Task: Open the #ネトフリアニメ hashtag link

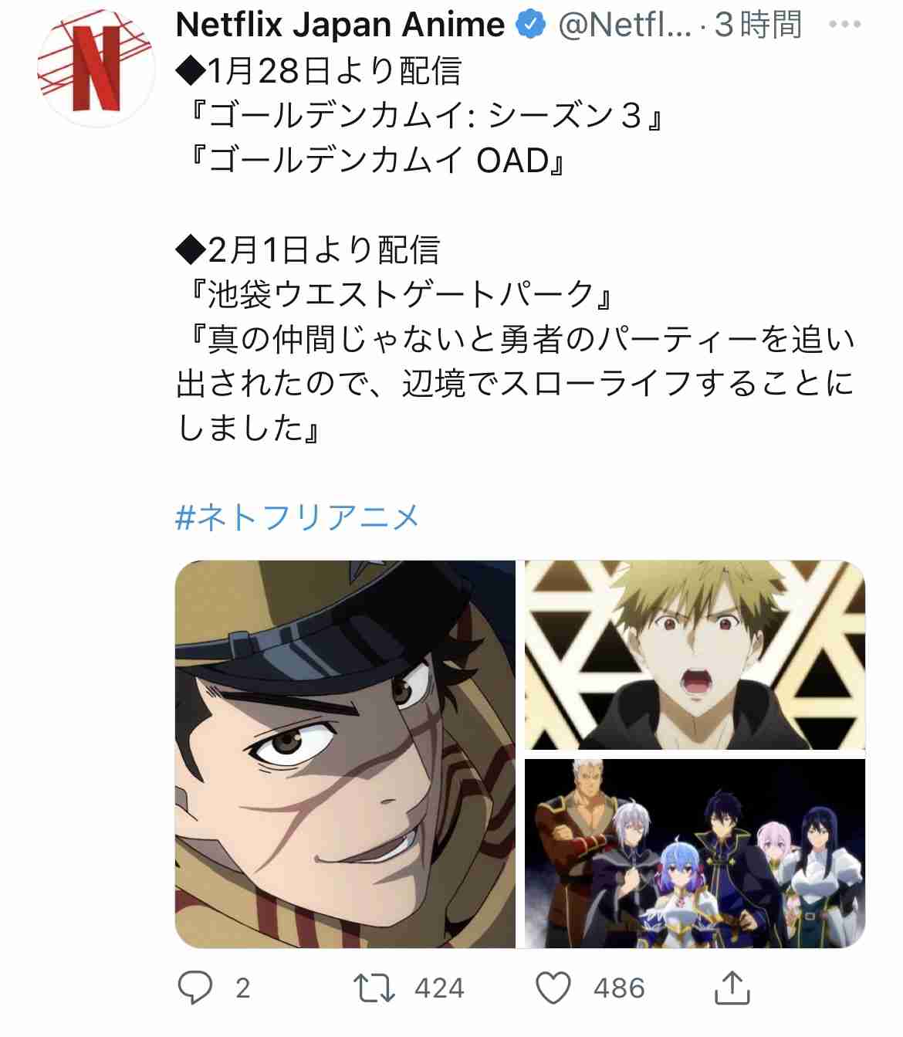Action: point(298,517)
